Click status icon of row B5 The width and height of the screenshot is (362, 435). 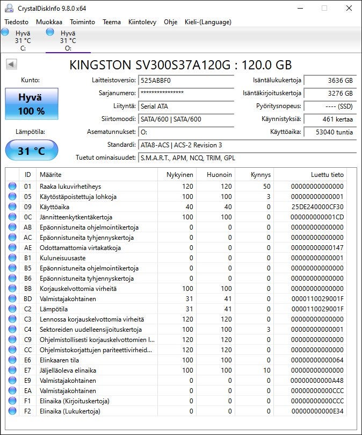click(x=12, y=268)
